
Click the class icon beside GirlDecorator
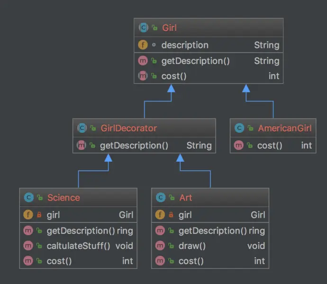pos(82,128)
